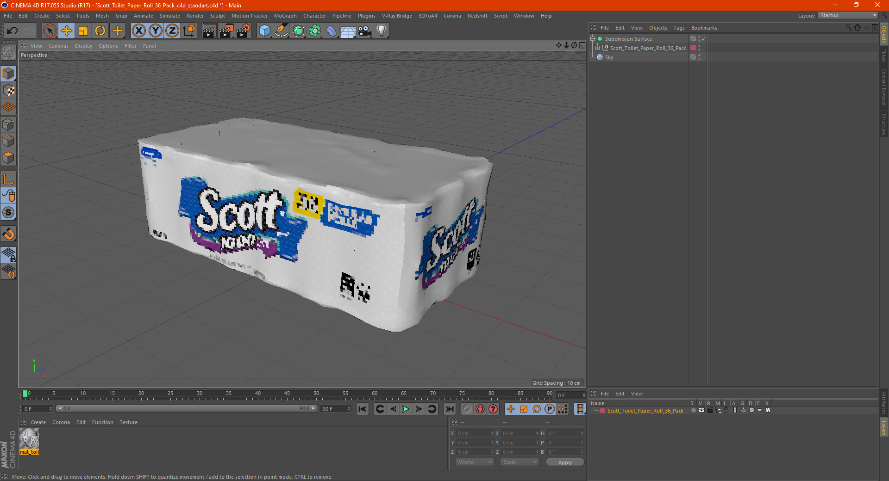Open the Array modeling objects icon
This screenshot has height=481, width=889.
(x=315, y=31)
